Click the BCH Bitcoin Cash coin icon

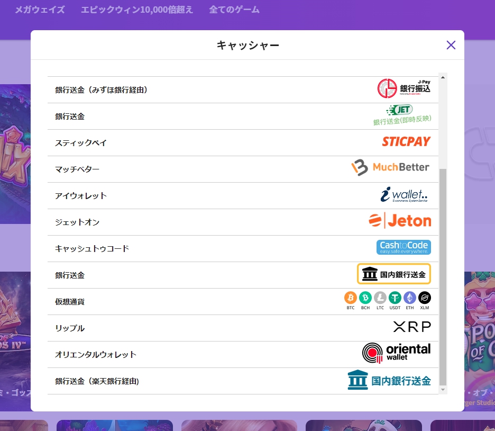365,298
